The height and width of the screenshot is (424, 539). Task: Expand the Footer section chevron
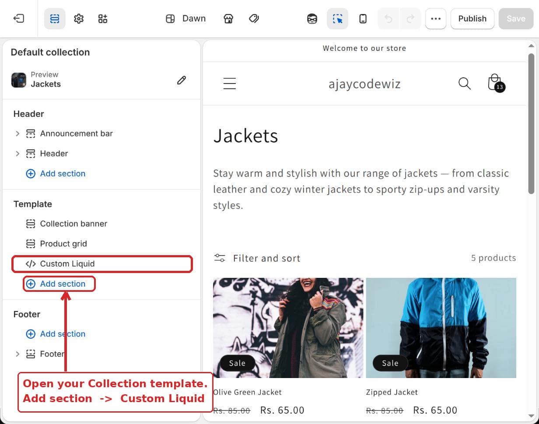17,354
